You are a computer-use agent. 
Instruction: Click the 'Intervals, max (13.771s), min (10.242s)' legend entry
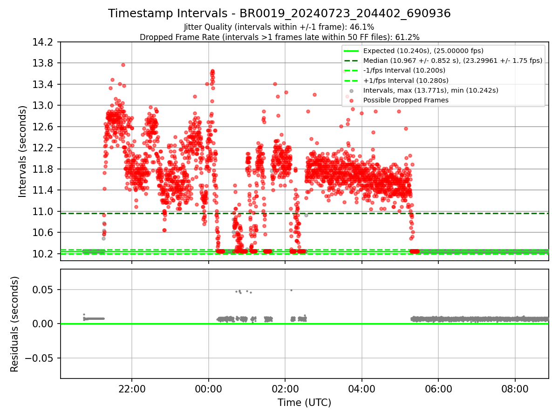pyautogui.click(x=430, y=90)
